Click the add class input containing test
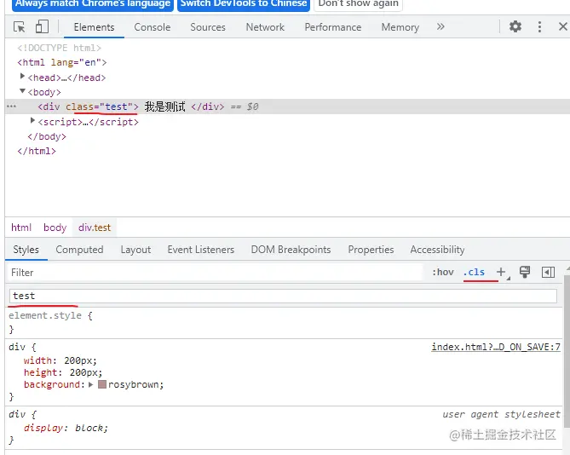570x455 pixels. click(x=283, y=296)
